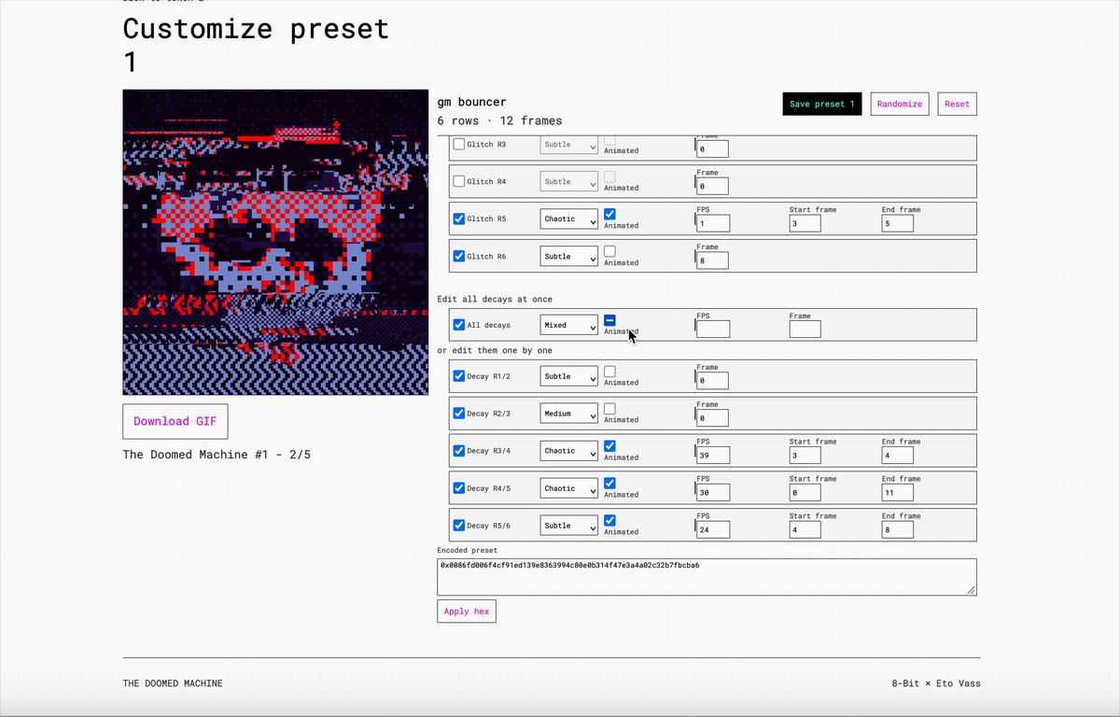Open the Decay R5/6 Subtle dropdown
The image size is (1120, 717).
point(569,526)
